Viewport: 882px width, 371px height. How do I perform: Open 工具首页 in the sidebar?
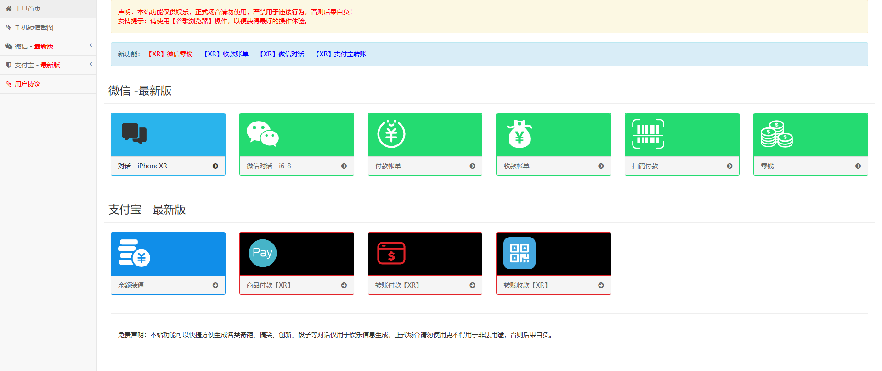pos(48,9)
